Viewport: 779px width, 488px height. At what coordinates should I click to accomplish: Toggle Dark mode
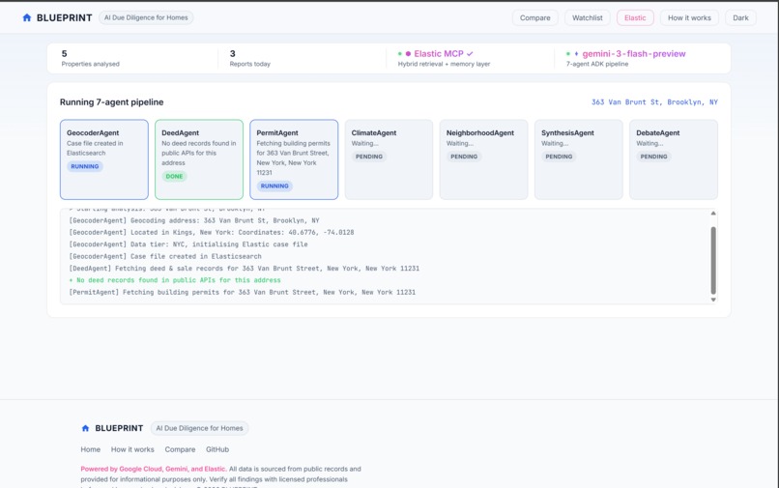pos(740,18)
